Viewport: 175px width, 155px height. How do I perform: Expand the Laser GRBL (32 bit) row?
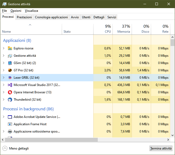(4, 78)
